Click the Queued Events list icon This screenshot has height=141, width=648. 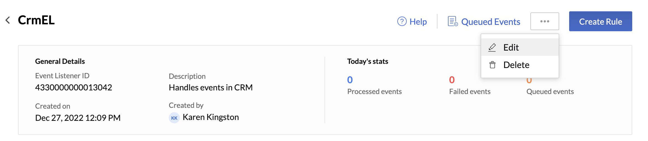click(x=453, y=21)
